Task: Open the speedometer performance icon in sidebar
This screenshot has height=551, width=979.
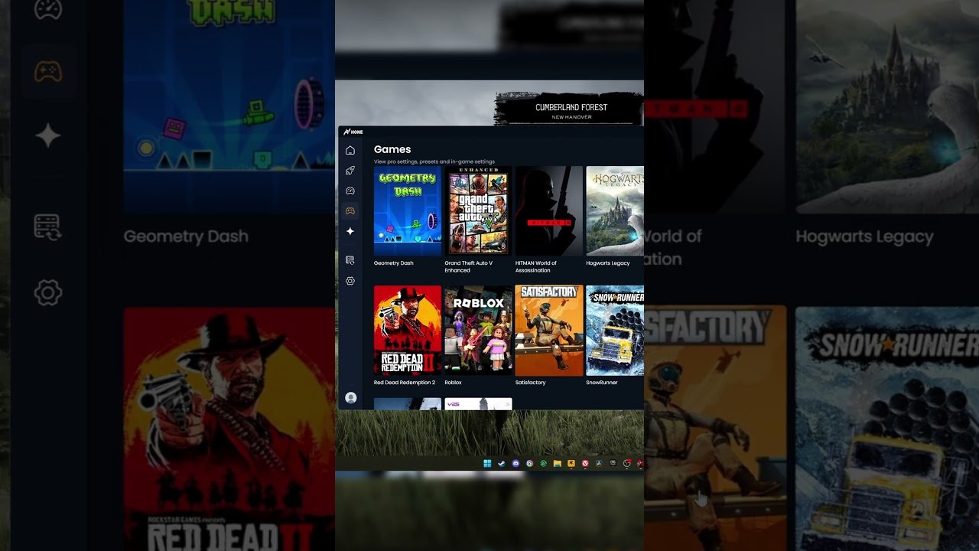Action: click(350, 191)
